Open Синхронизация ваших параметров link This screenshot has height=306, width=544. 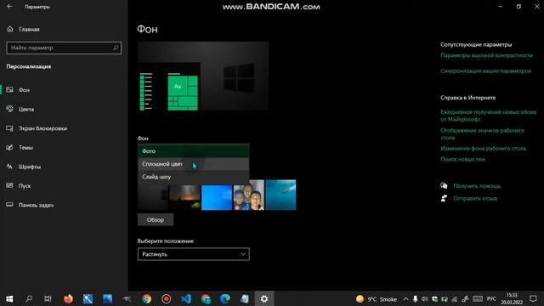point(485,71)
